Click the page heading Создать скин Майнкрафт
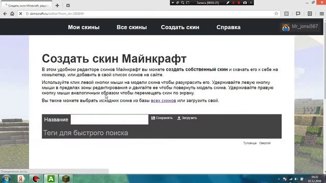 click(x=114, y=58)
